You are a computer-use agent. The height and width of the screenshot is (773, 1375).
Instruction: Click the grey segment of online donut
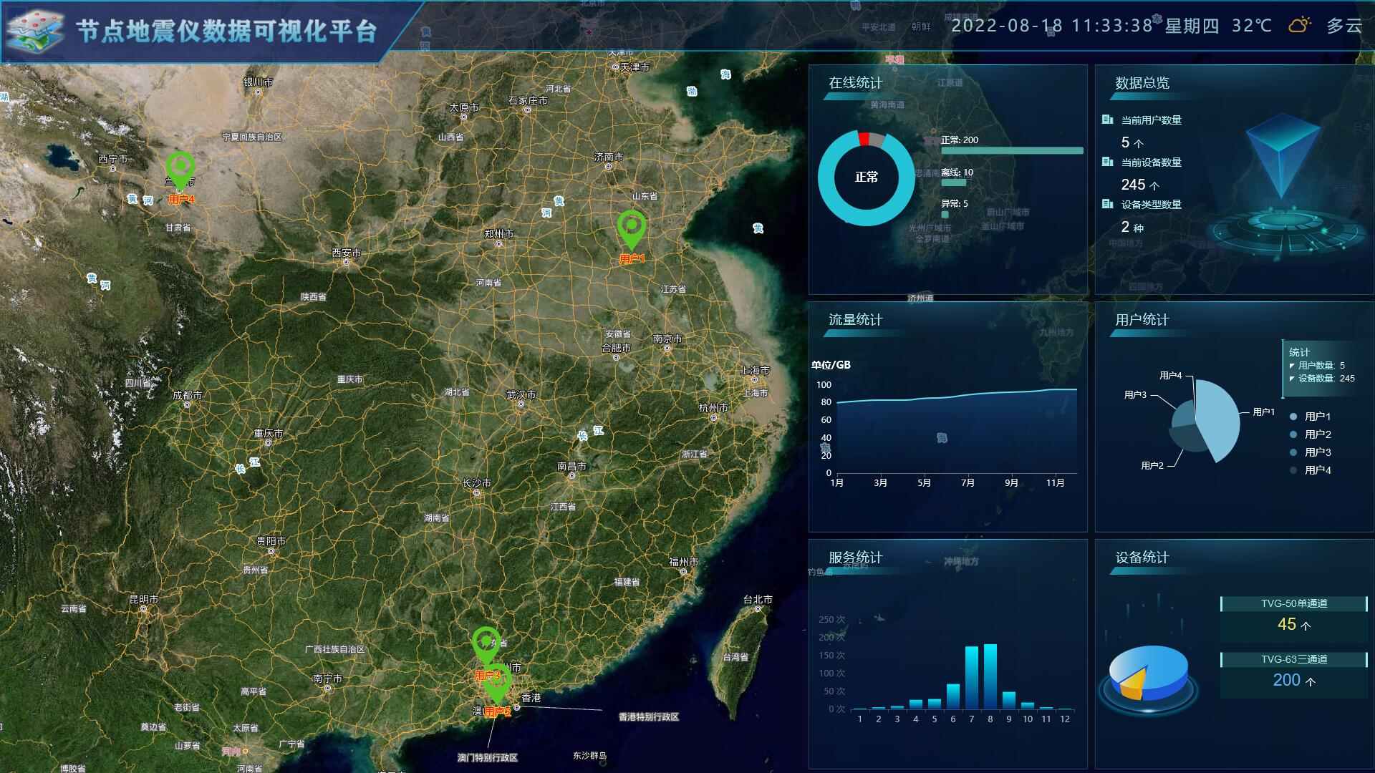point(878,140)
